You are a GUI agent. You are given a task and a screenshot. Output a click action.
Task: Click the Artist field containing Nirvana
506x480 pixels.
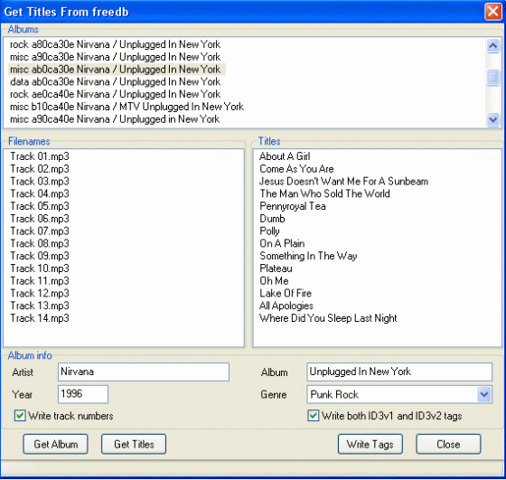click(144, 372)
